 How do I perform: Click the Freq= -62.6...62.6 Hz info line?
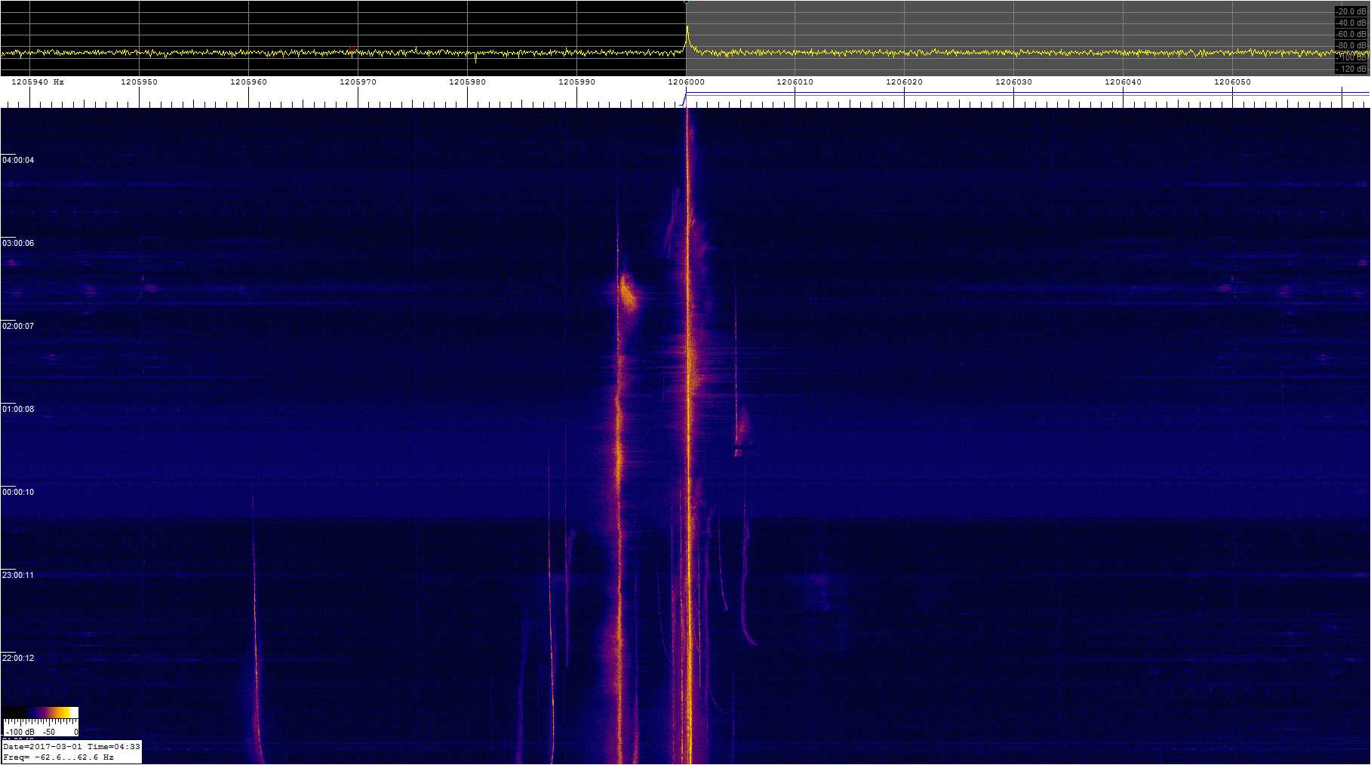[x=58, y=757]
